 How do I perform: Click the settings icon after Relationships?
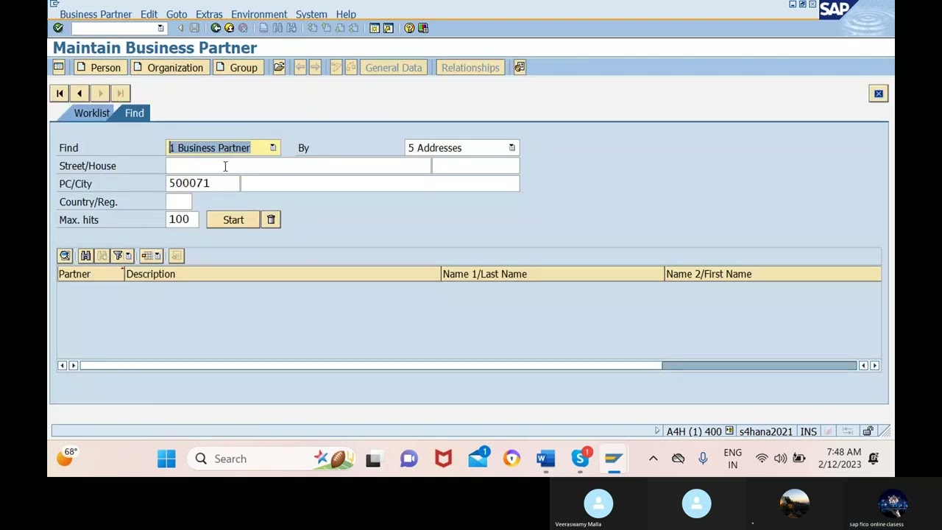click(520, 68)
